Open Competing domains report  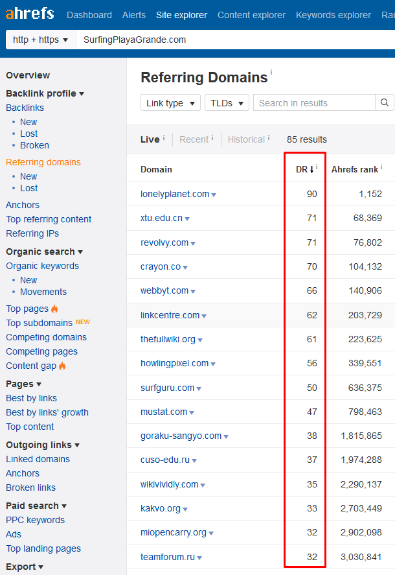pos(46,337)
